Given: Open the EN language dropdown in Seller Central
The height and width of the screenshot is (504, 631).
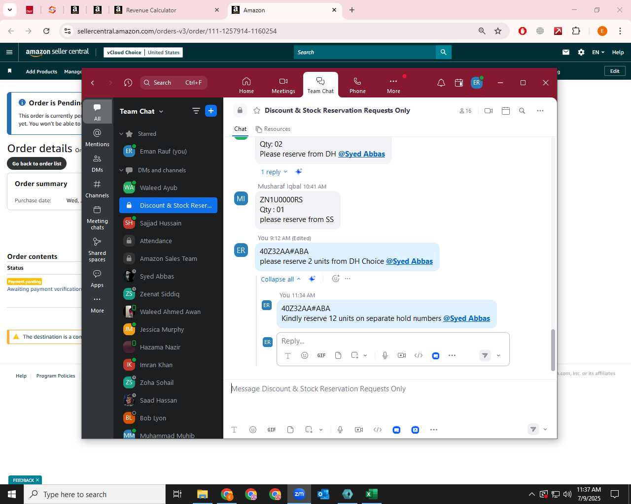Looking at the screenshot, I should click(x=598, y=52).
